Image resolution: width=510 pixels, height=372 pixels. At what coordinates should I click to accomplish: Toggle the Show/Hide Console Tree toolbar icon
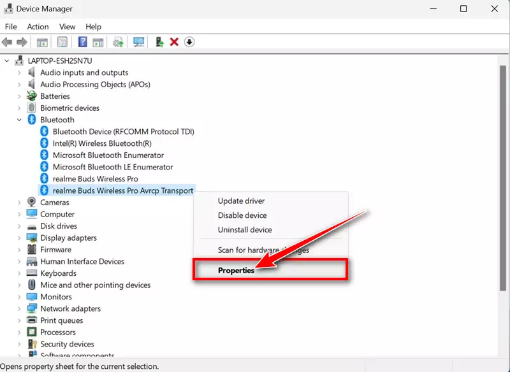[42, 42]
